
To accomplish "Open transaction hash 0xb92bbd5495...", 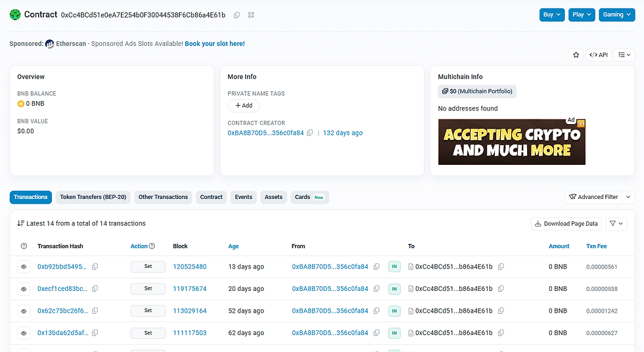I will pos(62,267).
